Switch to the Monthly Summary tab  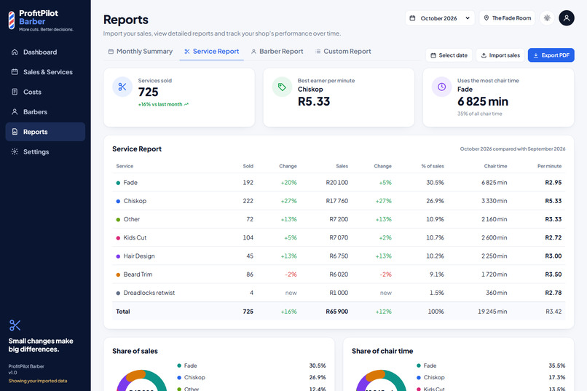point(141,51)
